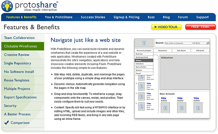Click the checkmark icon beside Comparison
Image resolution: width=218 pixels, height=134 pixels.
(6, 123)
